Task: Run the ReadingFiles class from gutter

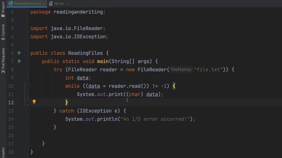Action: coord(19,53)
